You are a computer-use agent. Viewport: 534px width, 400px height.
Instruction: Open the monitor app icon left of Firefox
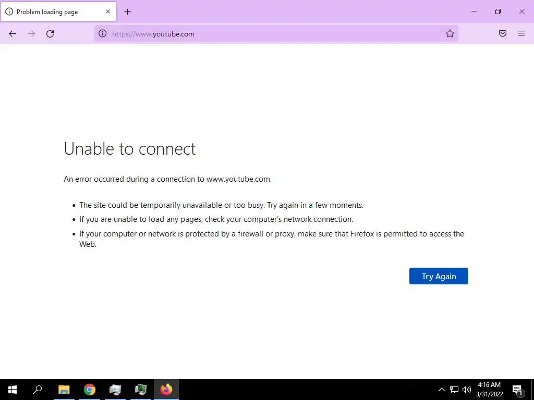coord(141,390)
